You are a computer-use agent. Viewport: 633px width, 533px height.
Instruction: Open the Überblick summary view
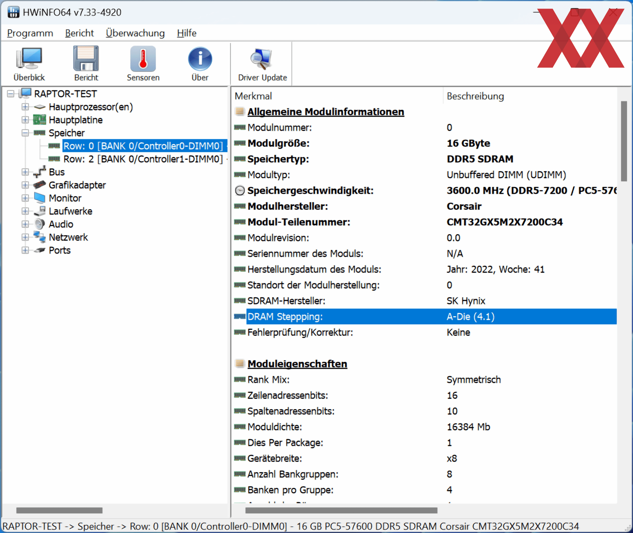click(x=29, y=63)
